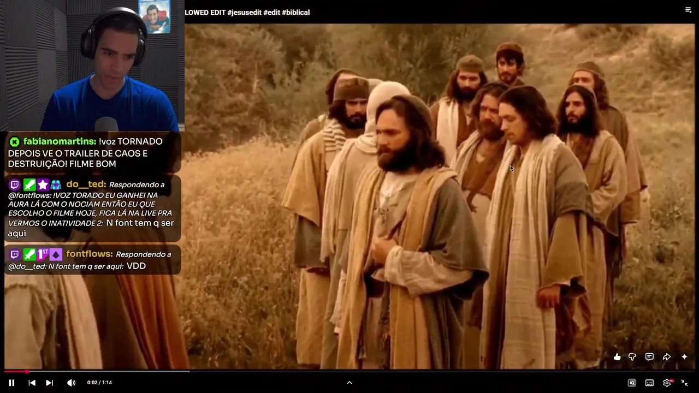Click the green sword badge beside do__ted
This screenshot has width=699, height=393.
point(29,184)
